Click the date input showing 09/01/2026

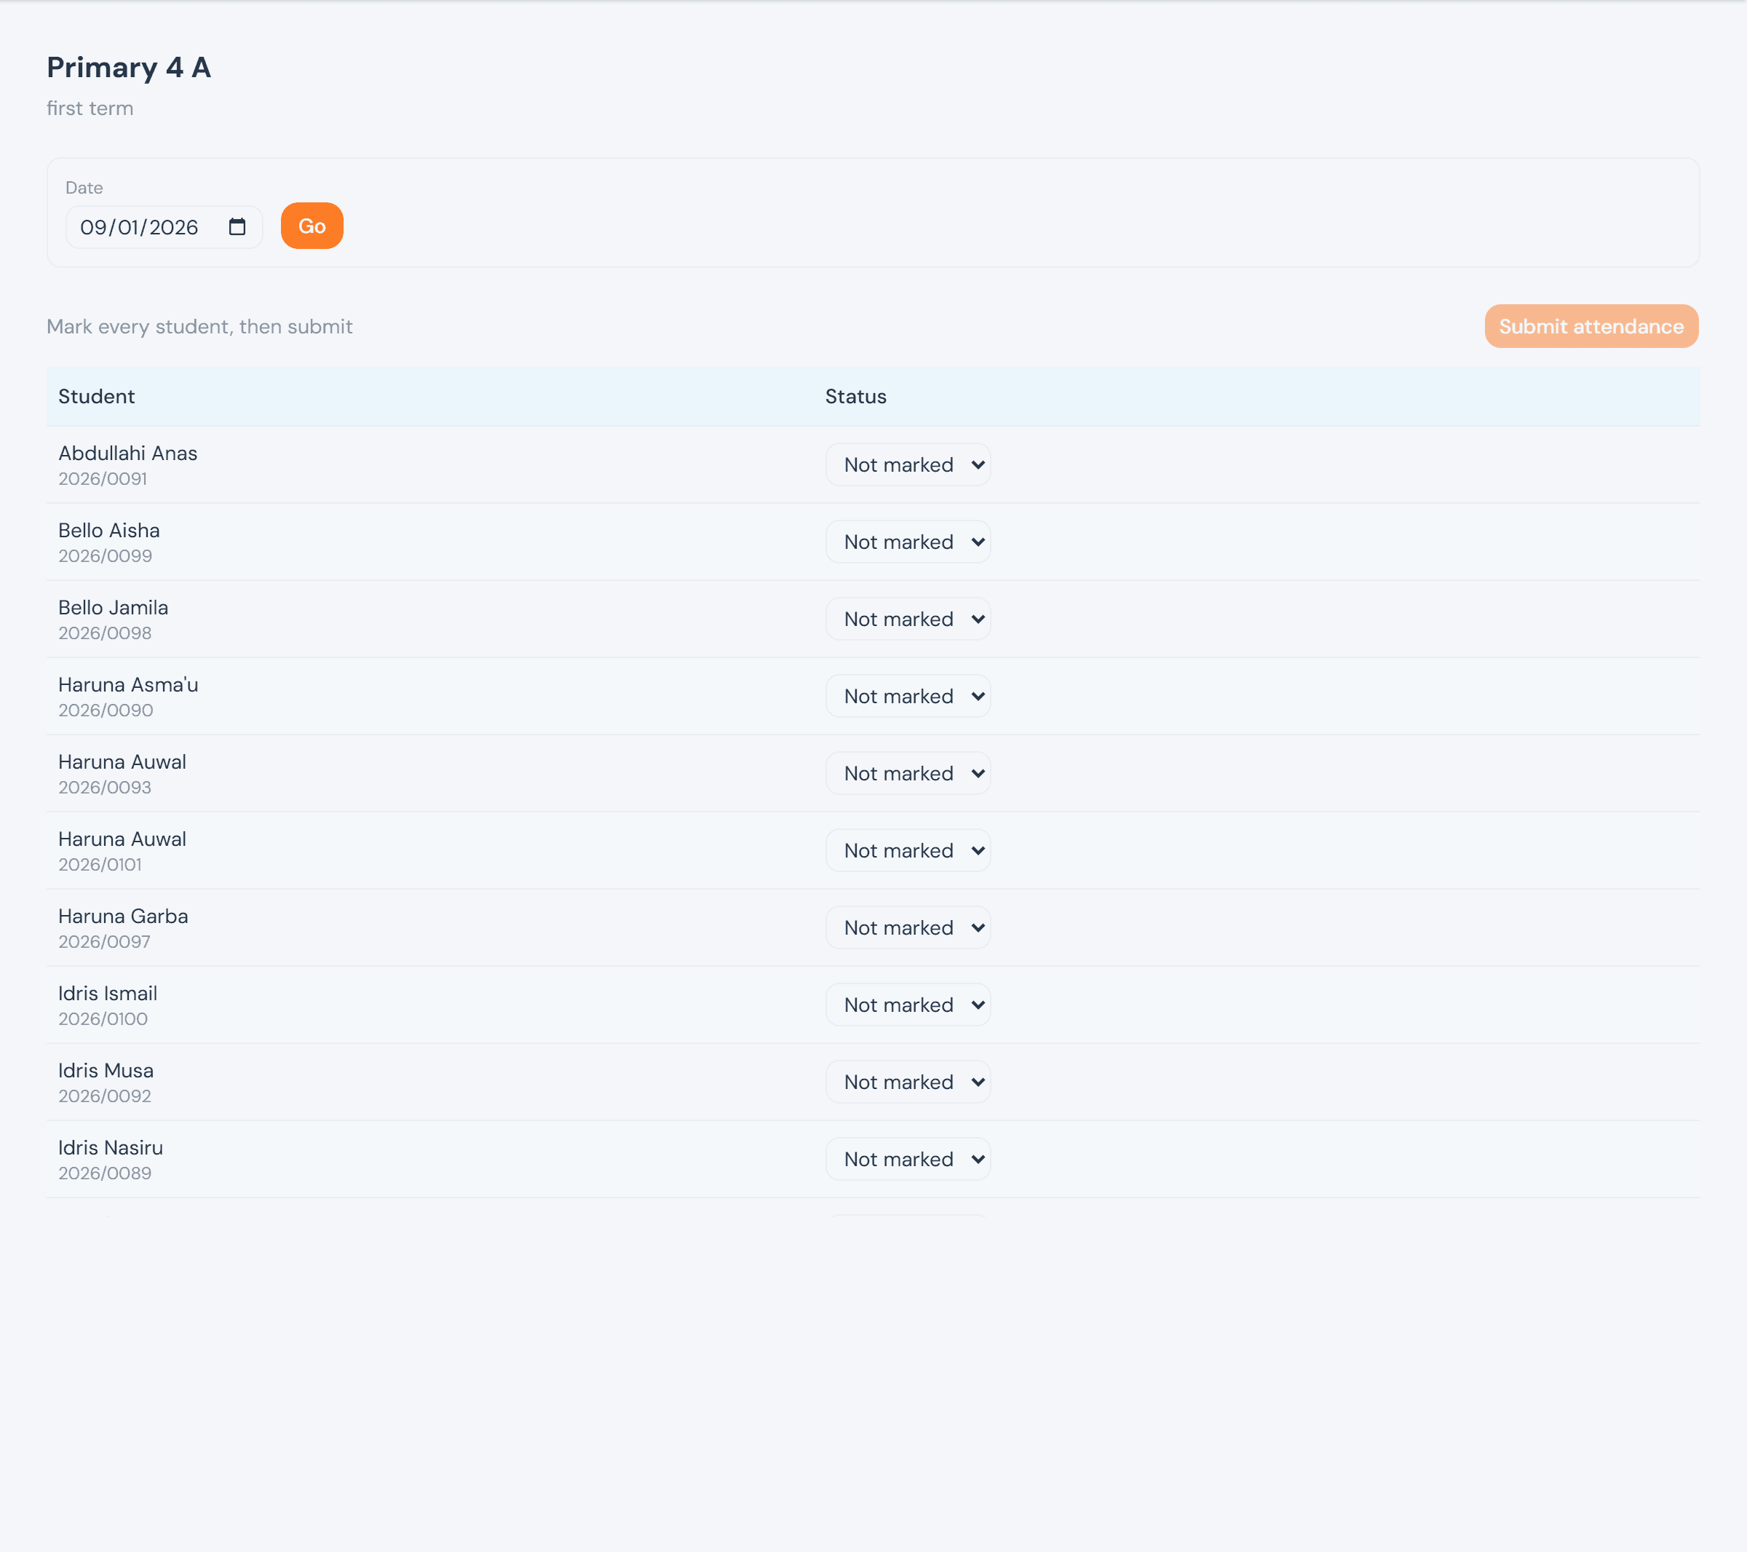click(164, 227)
